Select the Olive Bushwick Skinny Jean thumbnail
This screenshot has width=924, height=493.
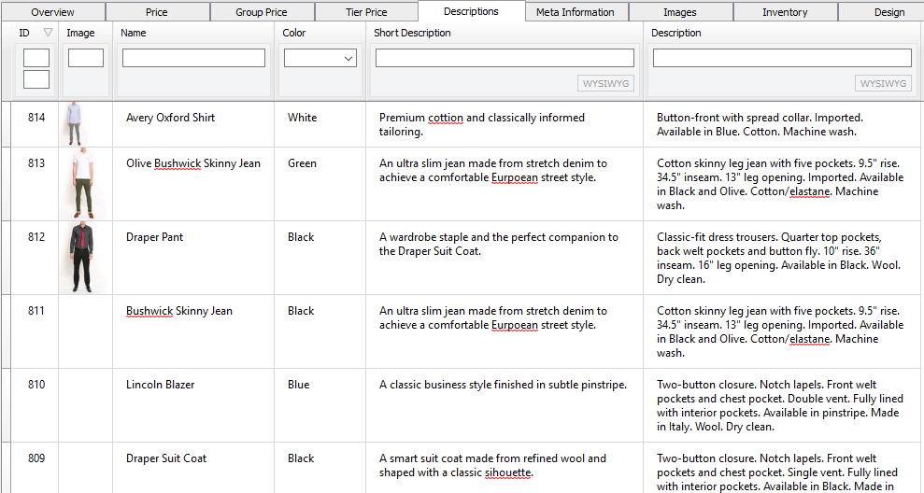(x=82, y=182)
